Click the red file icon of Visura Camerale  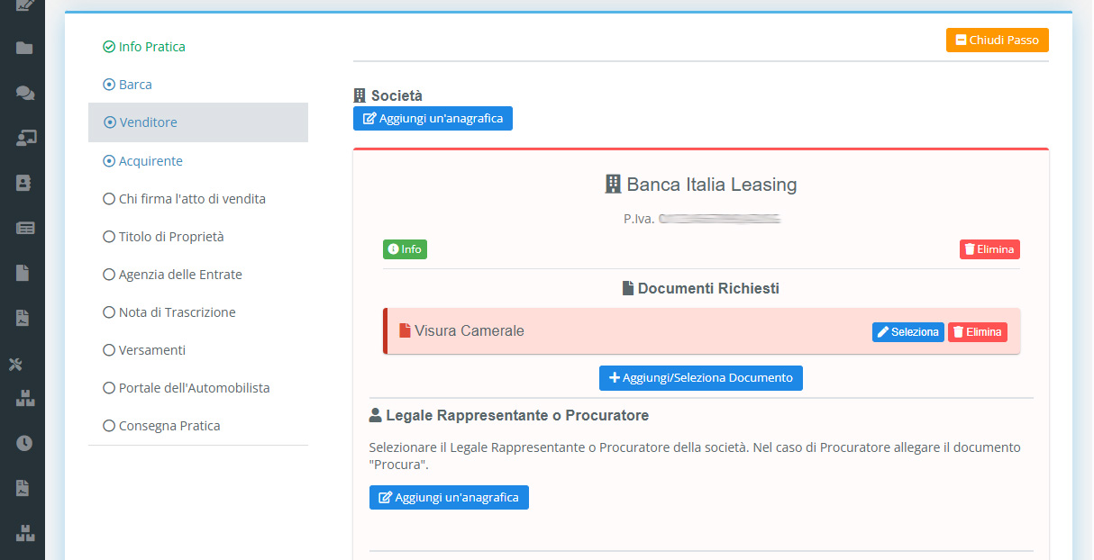point(405,330)
